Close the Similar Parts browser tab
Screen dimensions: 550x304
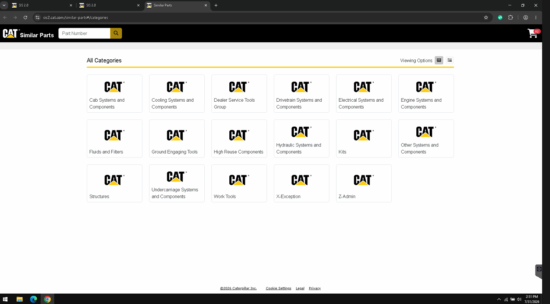[x=206, y=5]
